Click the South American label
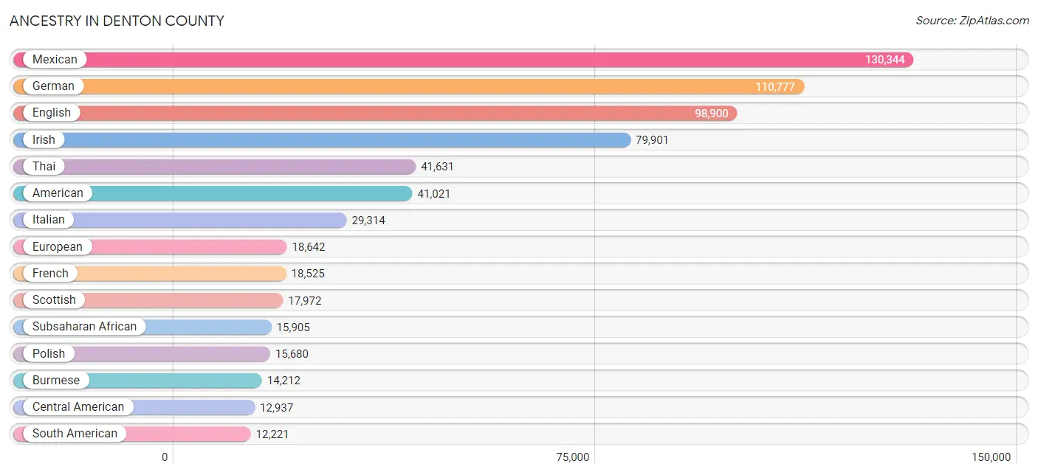The image size is (1038, 475). (x=75, y=434)
